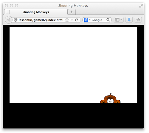Screen dimensions: 149x133
Task: Click the globe site identity icon
Action: (15, 20)
